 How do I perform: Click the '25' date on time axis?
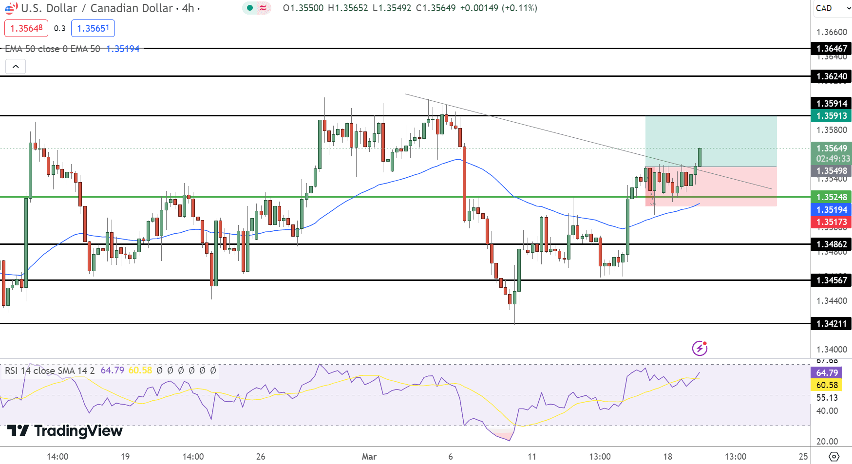tap(803, 457)
